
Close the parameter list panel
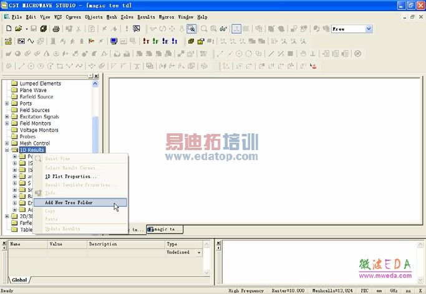pos(4,243)
